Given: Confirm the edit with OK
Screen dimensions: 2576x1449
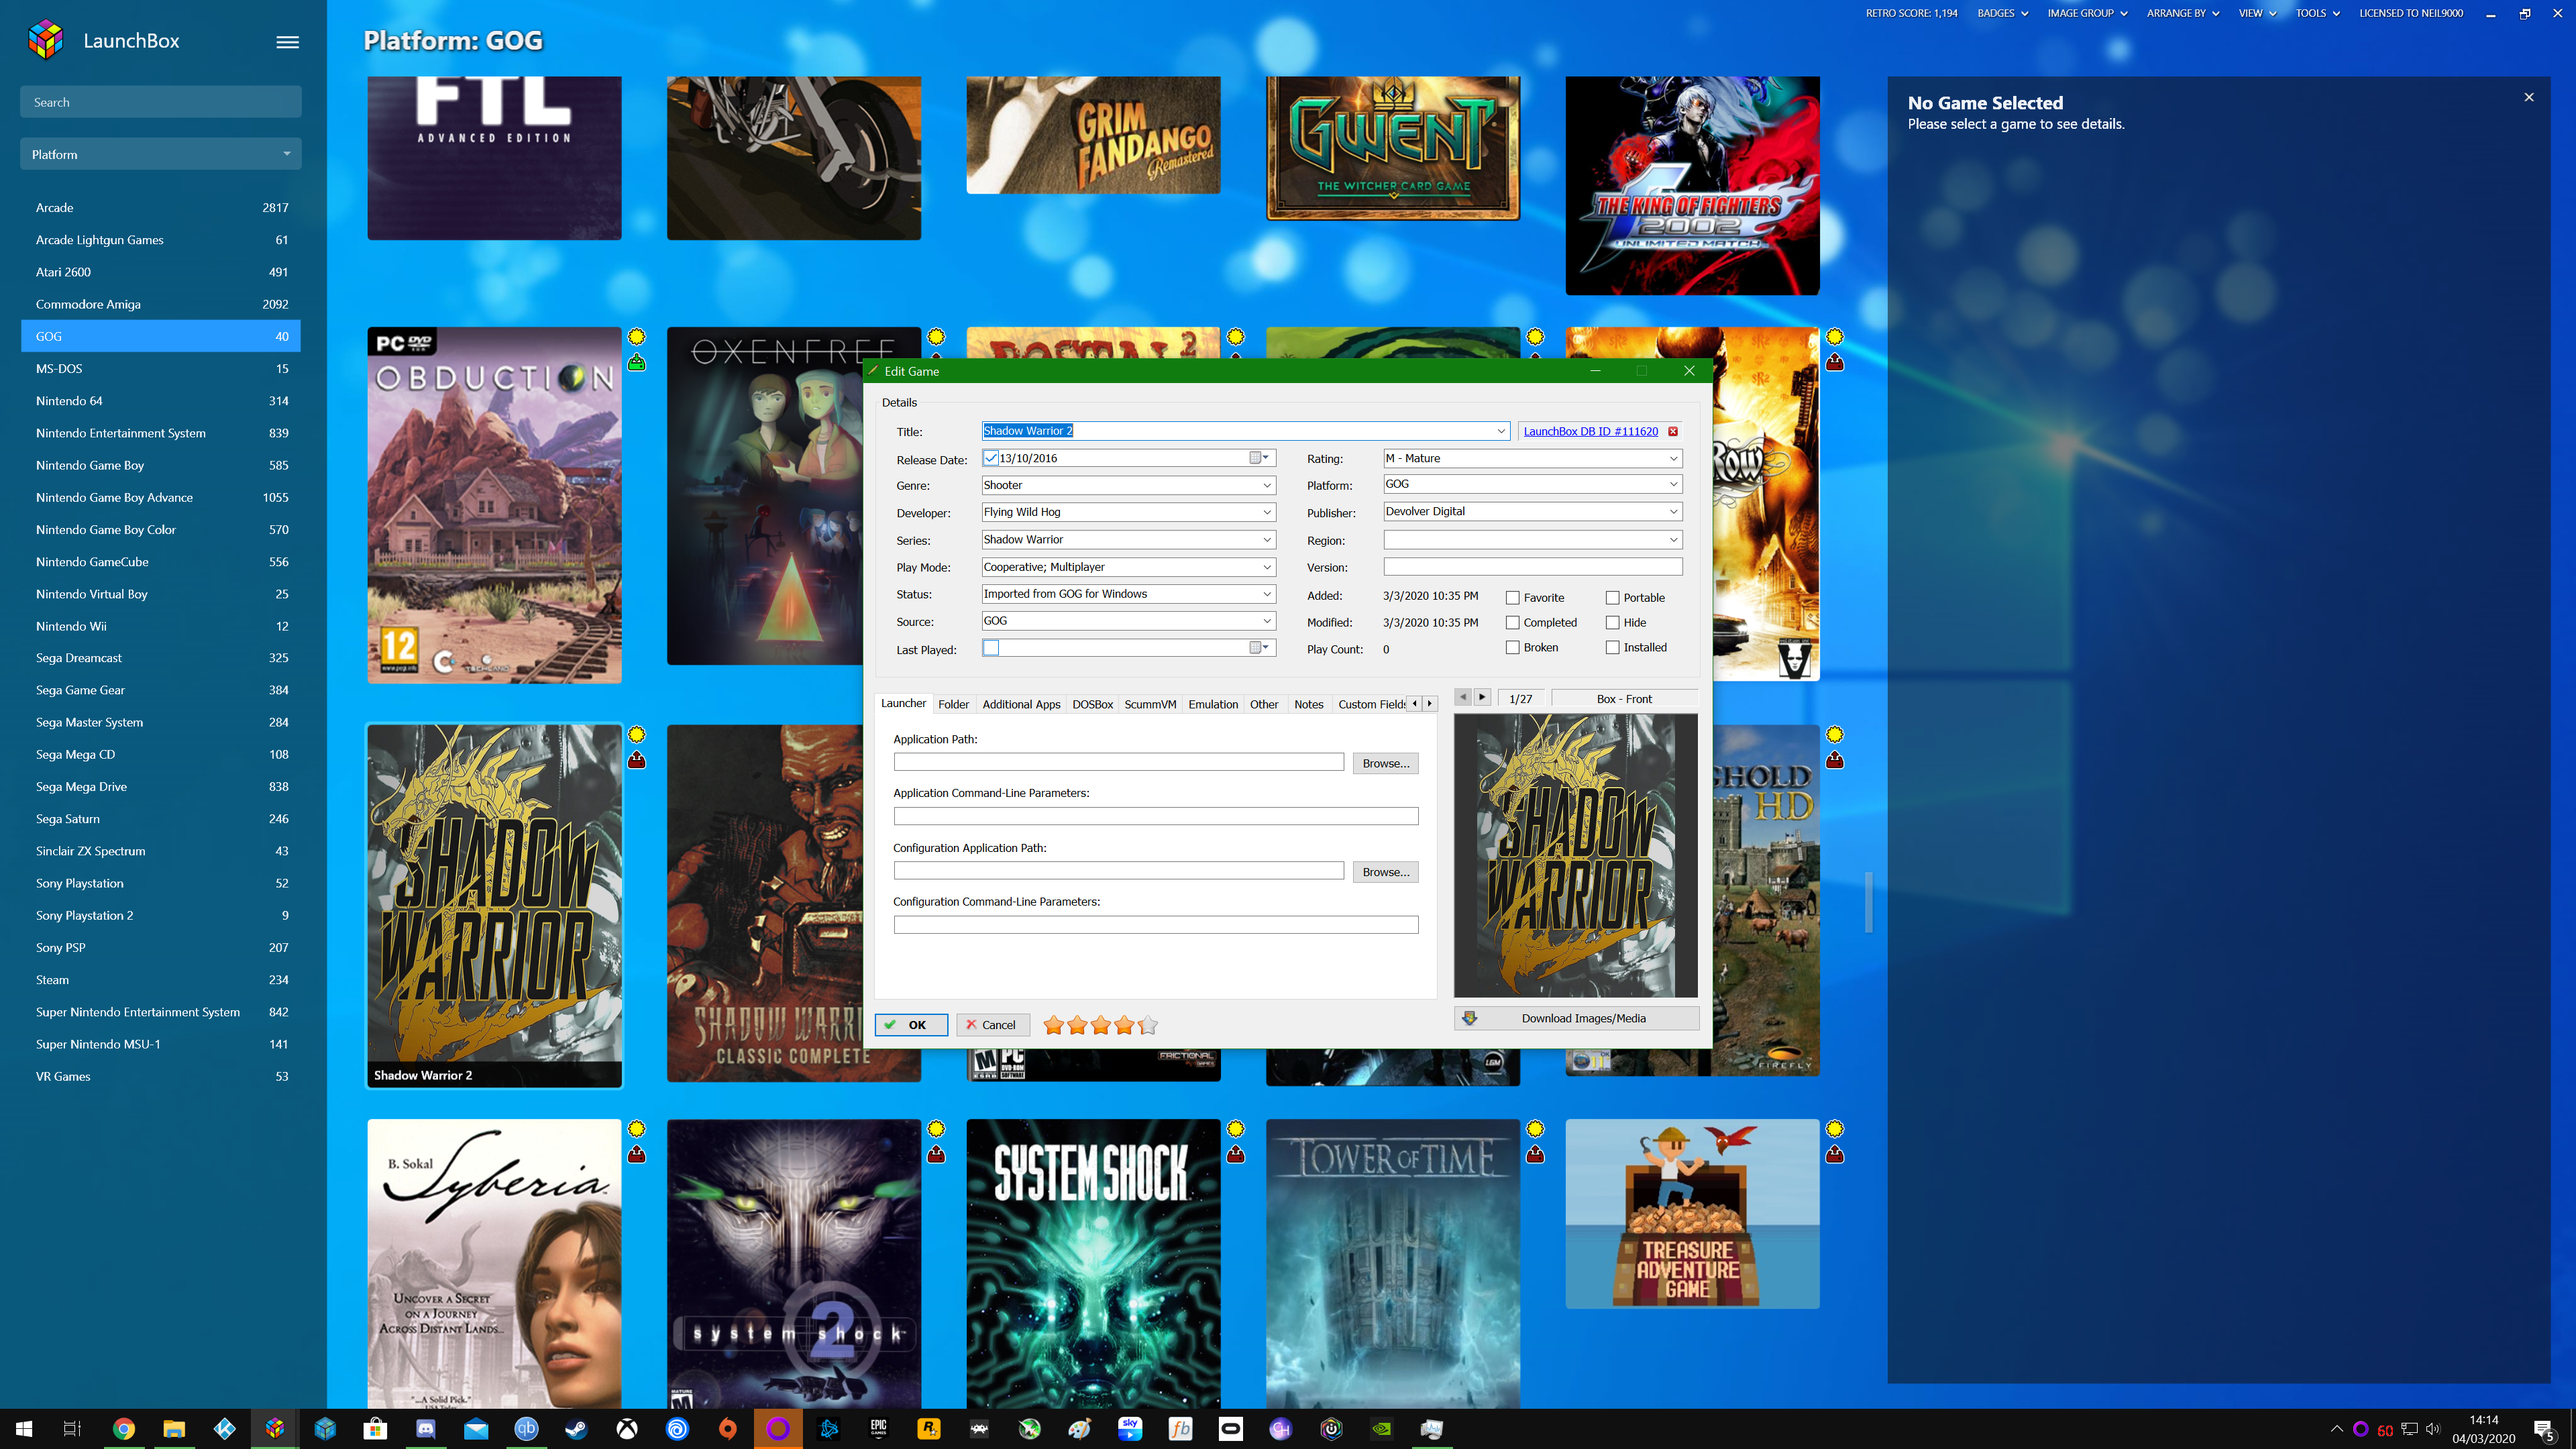Looking at the screenshot, I should 911,1025.
